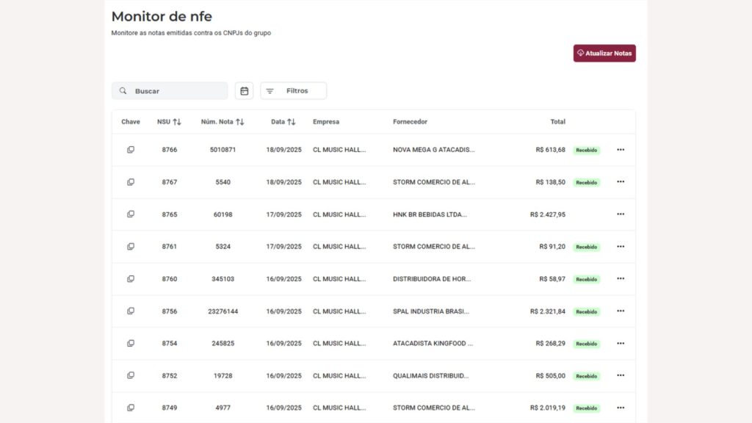Focus the Buscar search field

pos(170,90)
